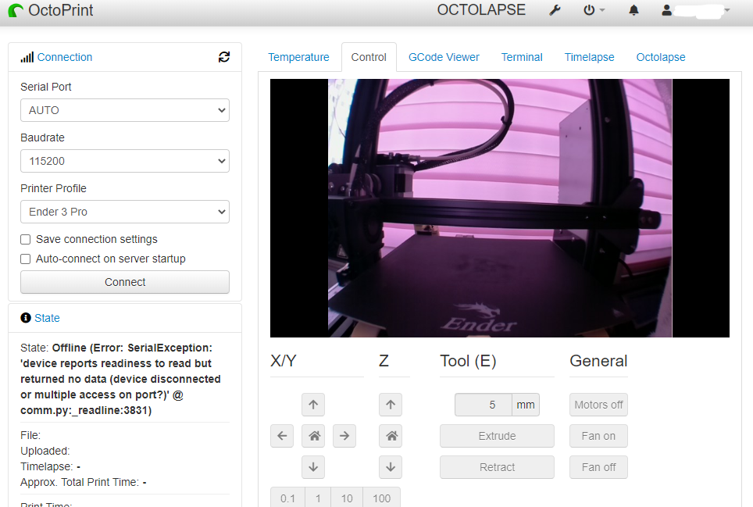Jog X/Y axis left arrow
Image resolution: width=753 pixels, height=507 pixels.
point(282,436)
